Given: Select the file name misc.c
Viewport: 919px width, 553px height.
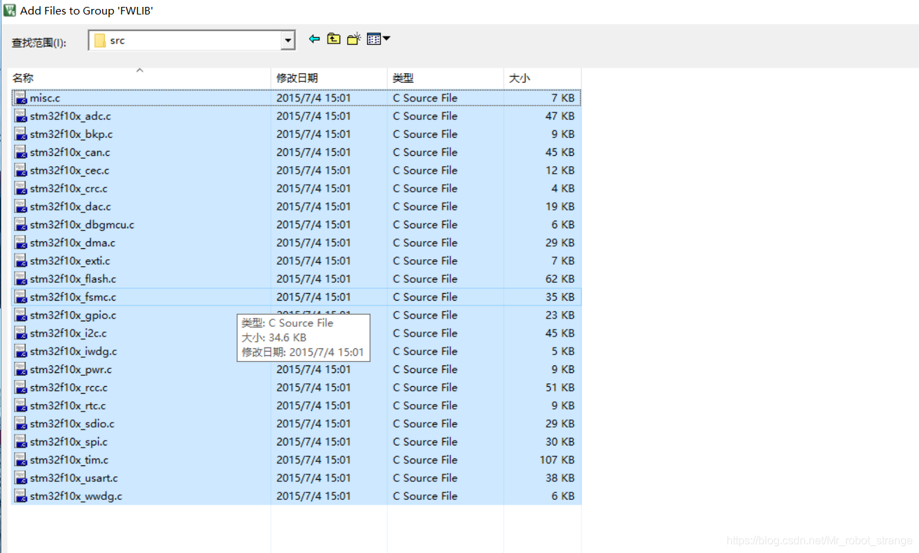Looking at the screenshot, I should pos(45,98).
